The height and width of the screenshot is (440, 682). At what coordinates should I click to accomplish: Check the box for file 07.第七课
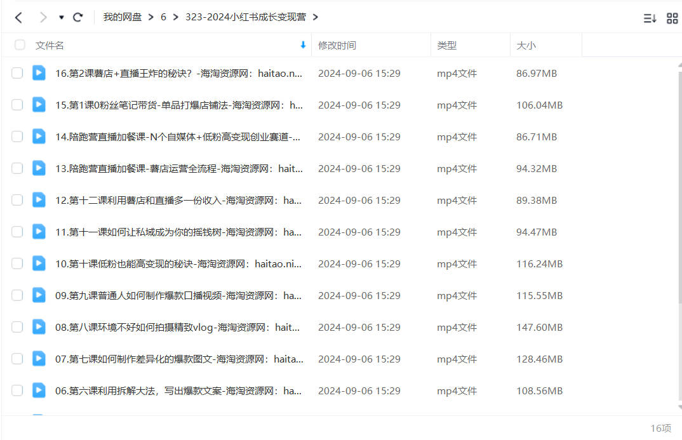click(x=17, y=359)
